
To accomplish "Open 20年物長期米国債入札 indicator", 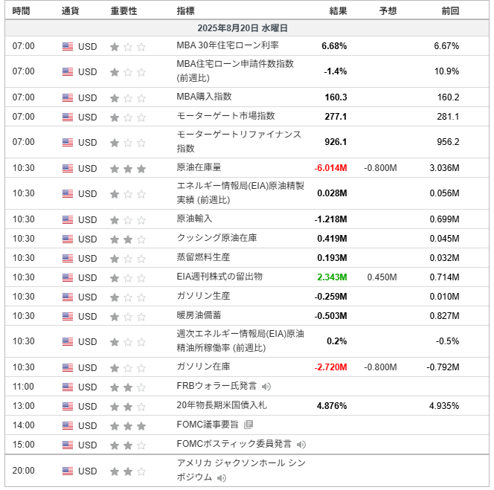I will coord(222,405).
